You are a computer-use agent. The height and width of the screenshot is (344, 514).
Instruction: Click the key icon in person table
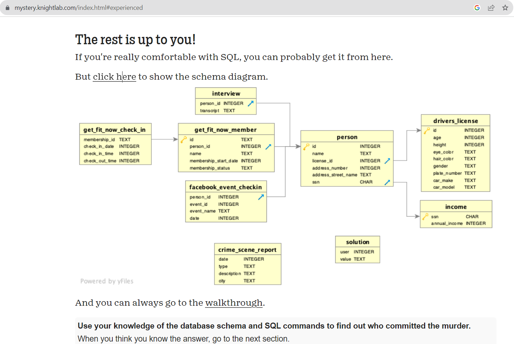(x=307, y=146)
